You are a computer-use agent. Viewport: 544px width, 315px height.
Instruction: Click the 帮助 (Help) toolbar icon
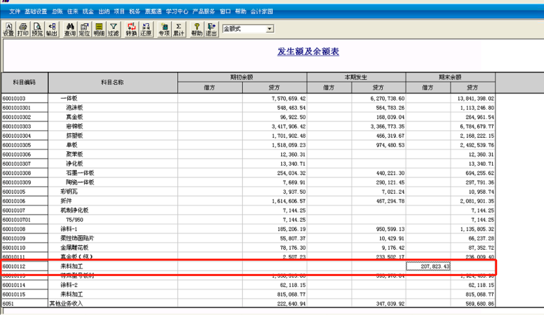point(197,29)
